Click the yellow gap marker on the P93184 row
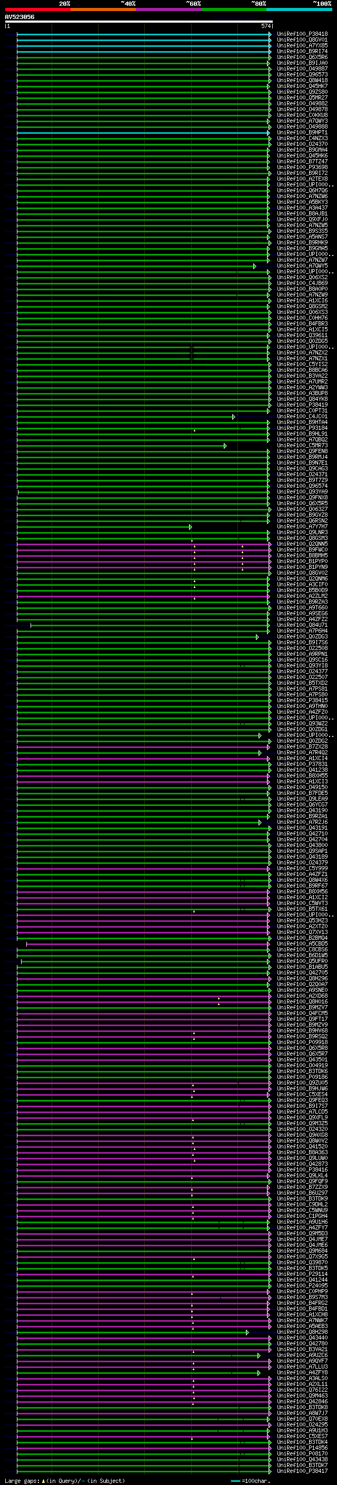 195,430
